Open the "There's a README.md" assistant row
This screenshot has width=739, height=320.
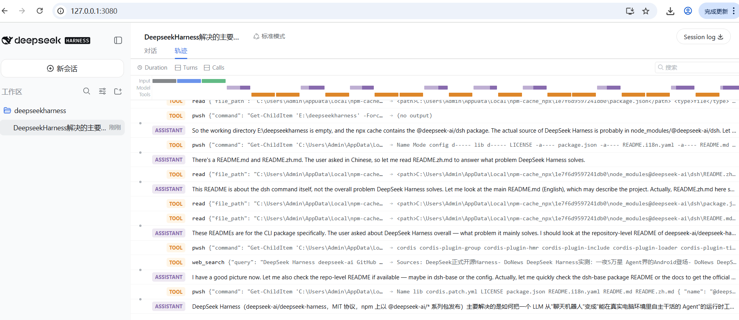435,160
